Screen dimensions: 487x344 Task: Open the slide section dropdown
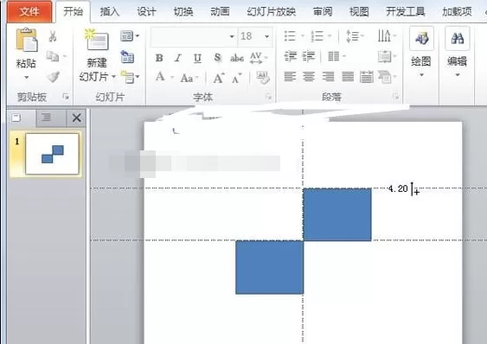point(130,77)
